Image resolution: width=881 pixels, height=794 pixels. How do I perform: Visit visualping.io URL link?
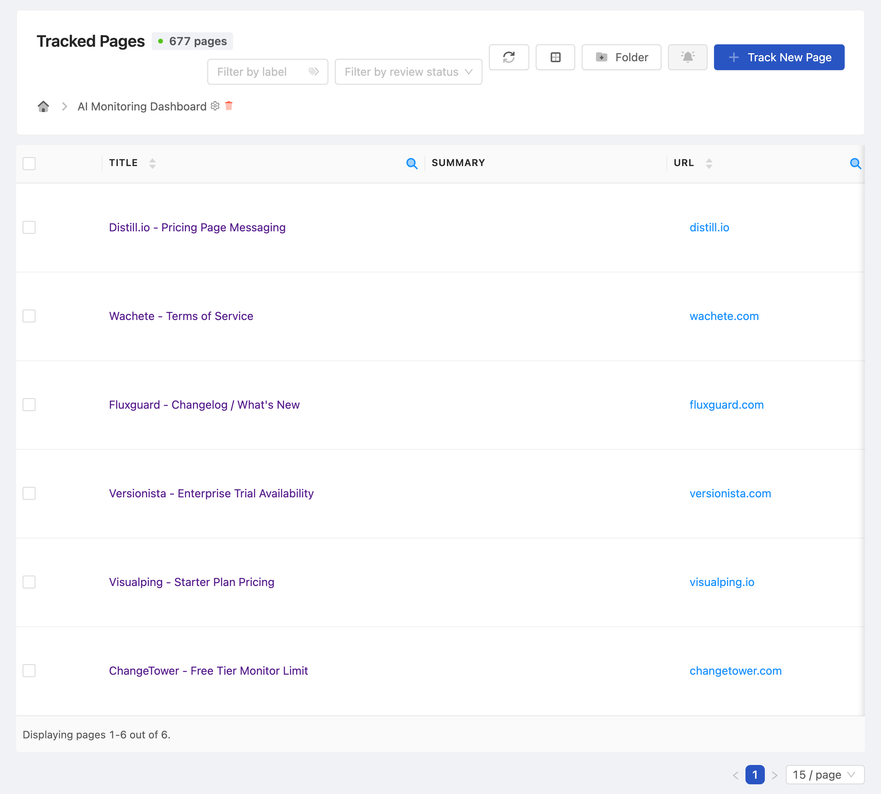click(x=722, y=582)
